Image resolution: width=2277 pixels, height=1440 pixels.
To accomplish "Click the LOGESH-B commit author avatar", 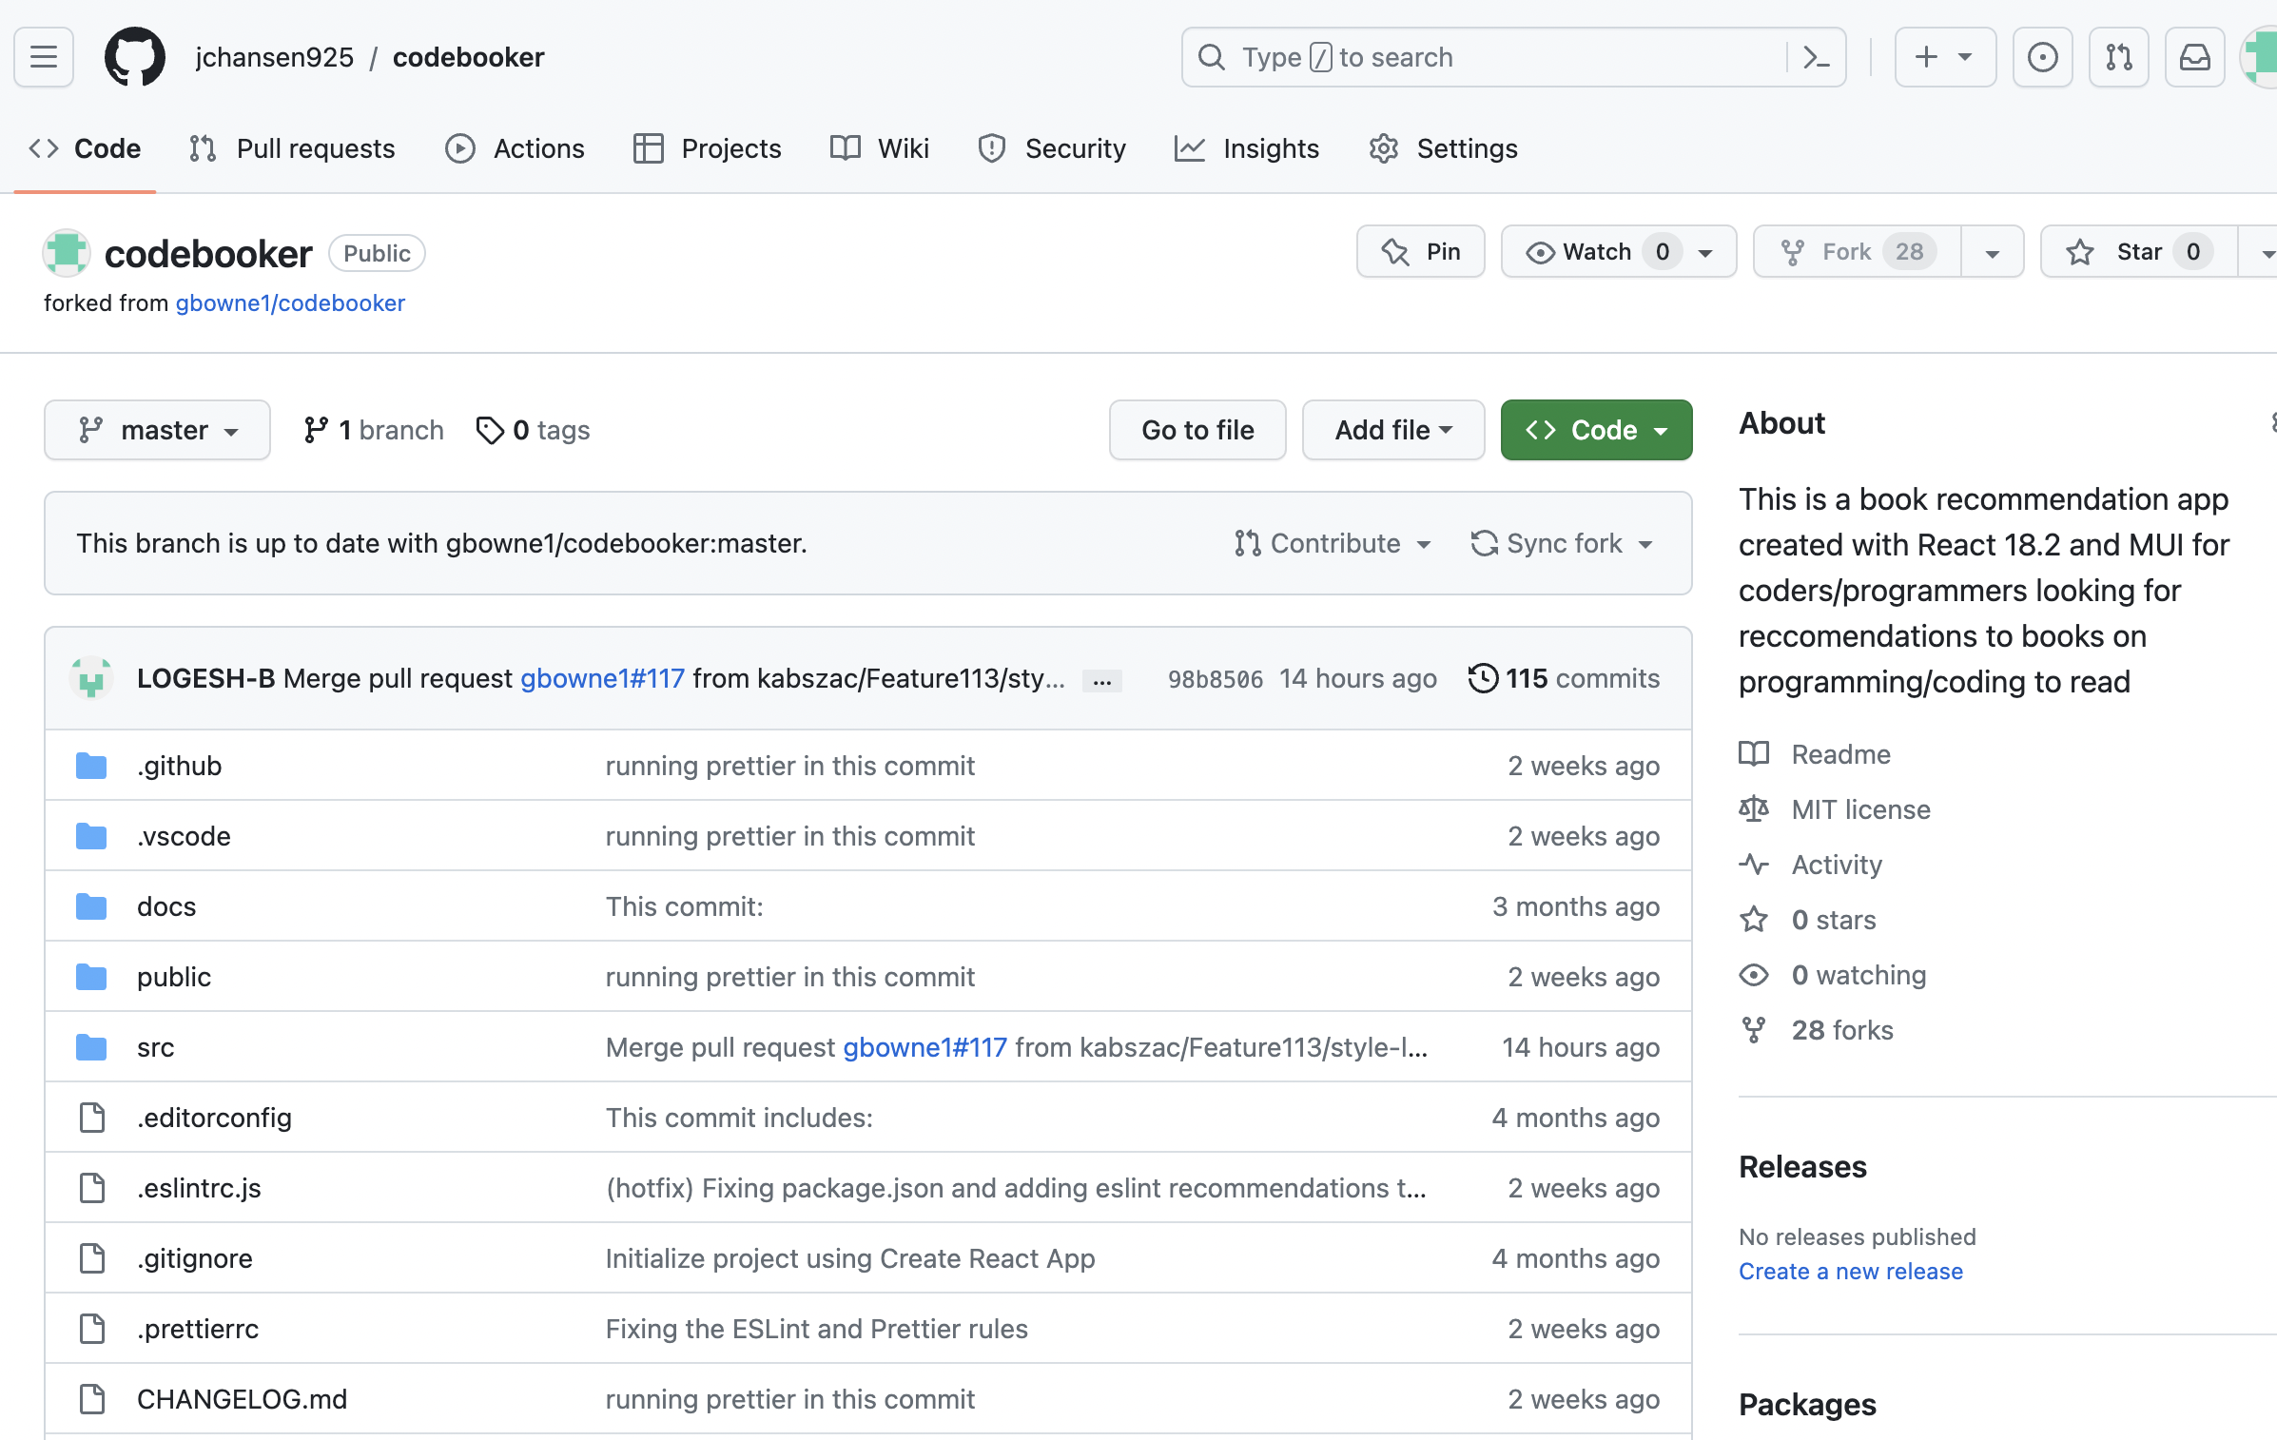I will [x=91, y=678].
